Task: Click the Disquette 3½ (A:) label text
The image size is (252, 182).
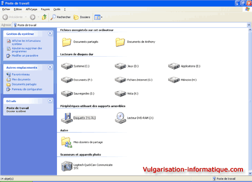Action: click(x=85, y=118)
